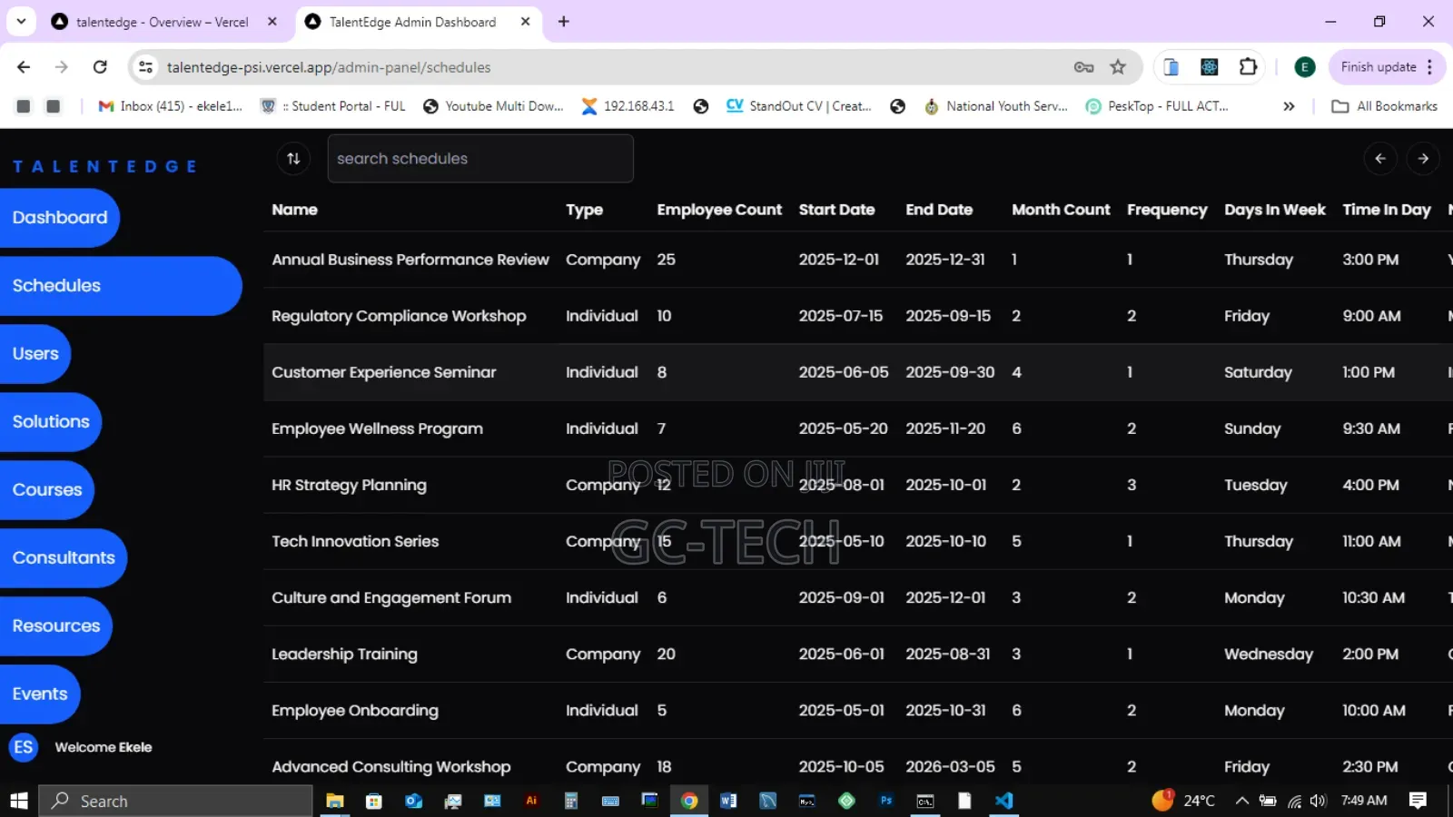Open National Youth Service bookmark
Image resolution: width=1453 pixels, height=817 pixels.
996,106
